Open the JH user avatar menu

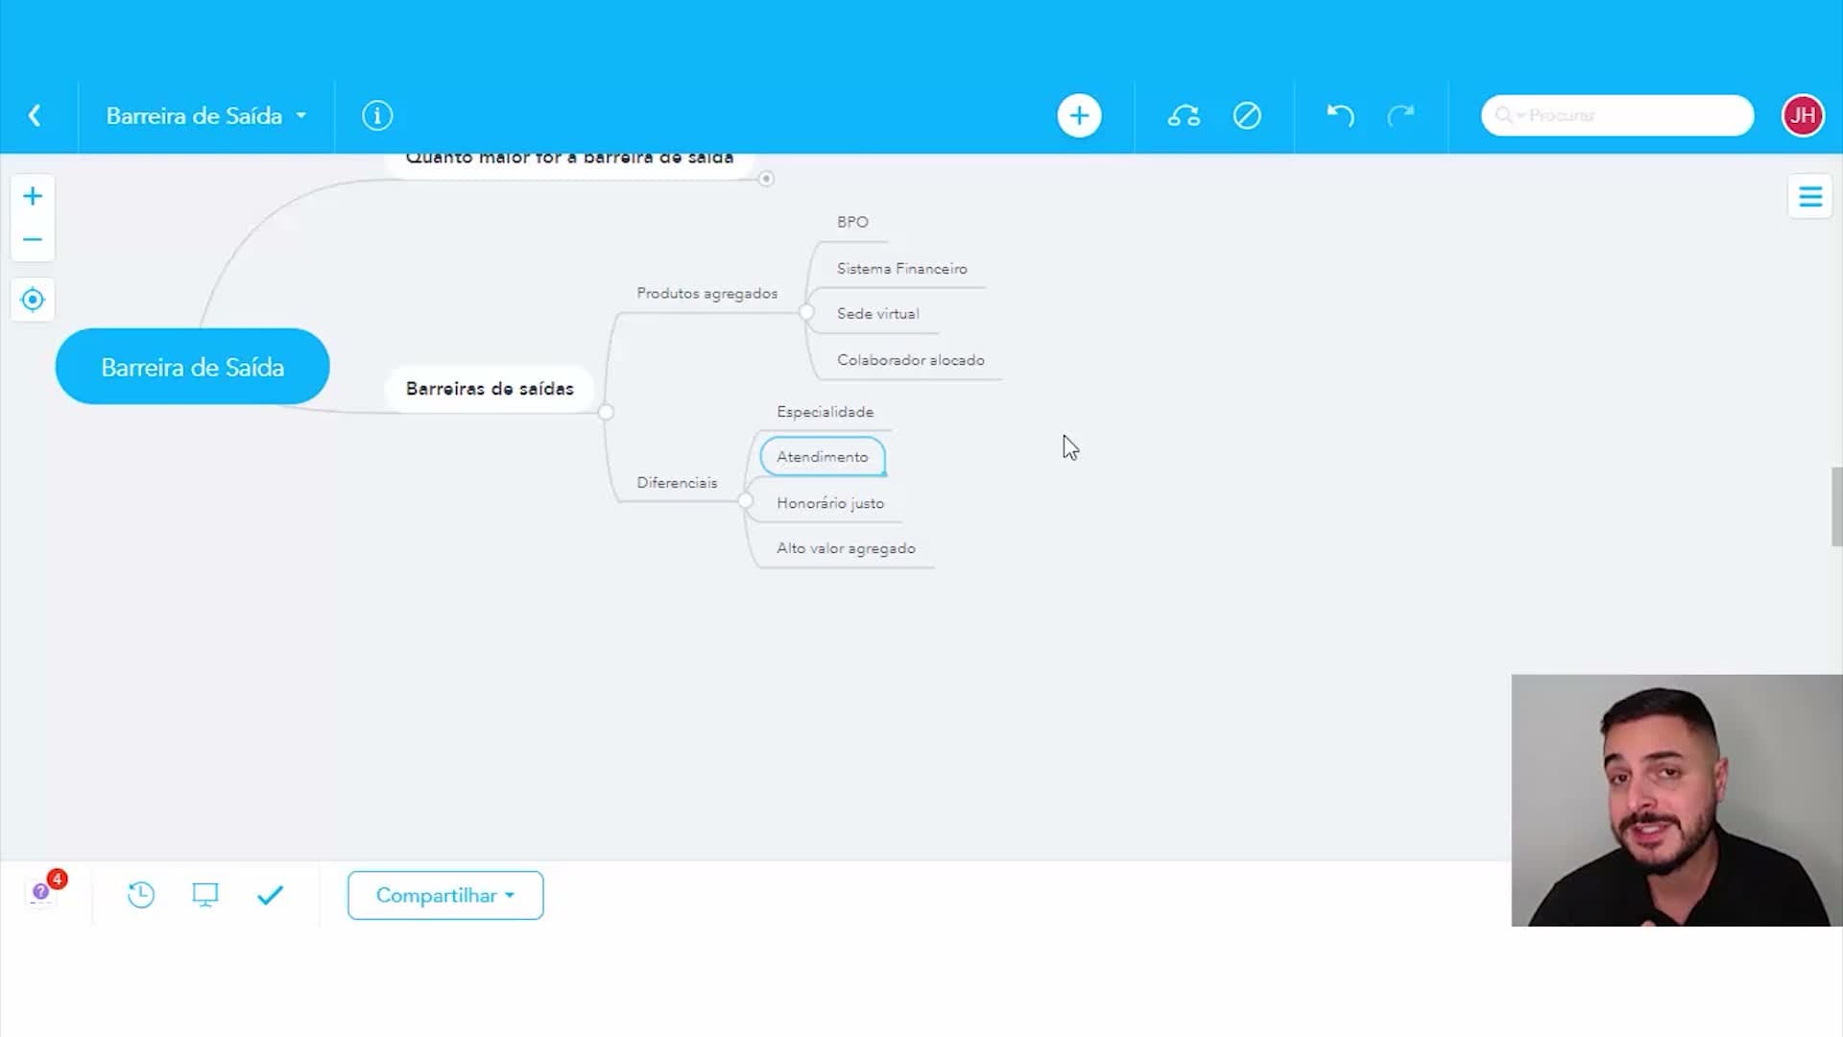[x=1803, y=115]
